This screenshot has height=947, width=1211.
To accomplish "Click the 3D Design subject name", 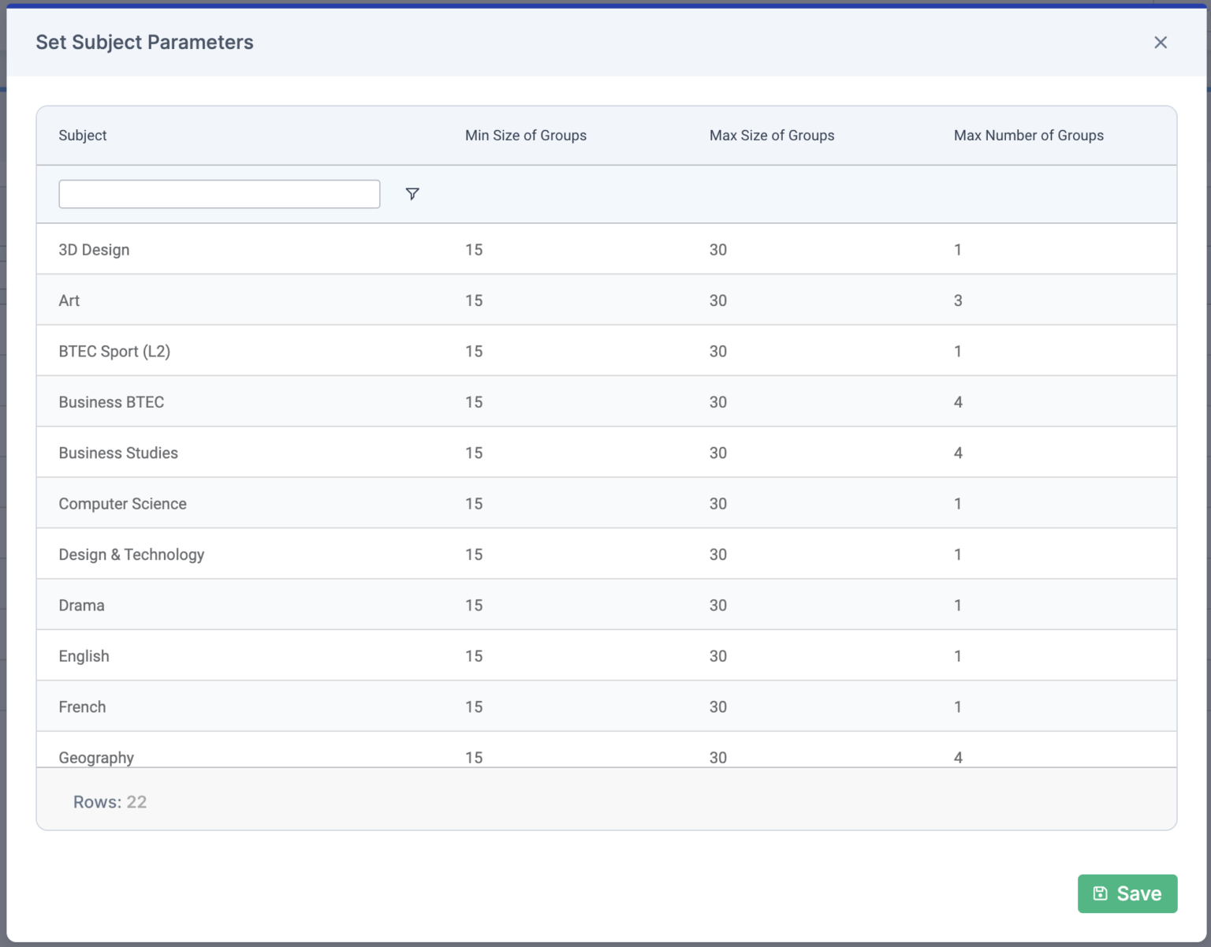I will coord(95,249).
